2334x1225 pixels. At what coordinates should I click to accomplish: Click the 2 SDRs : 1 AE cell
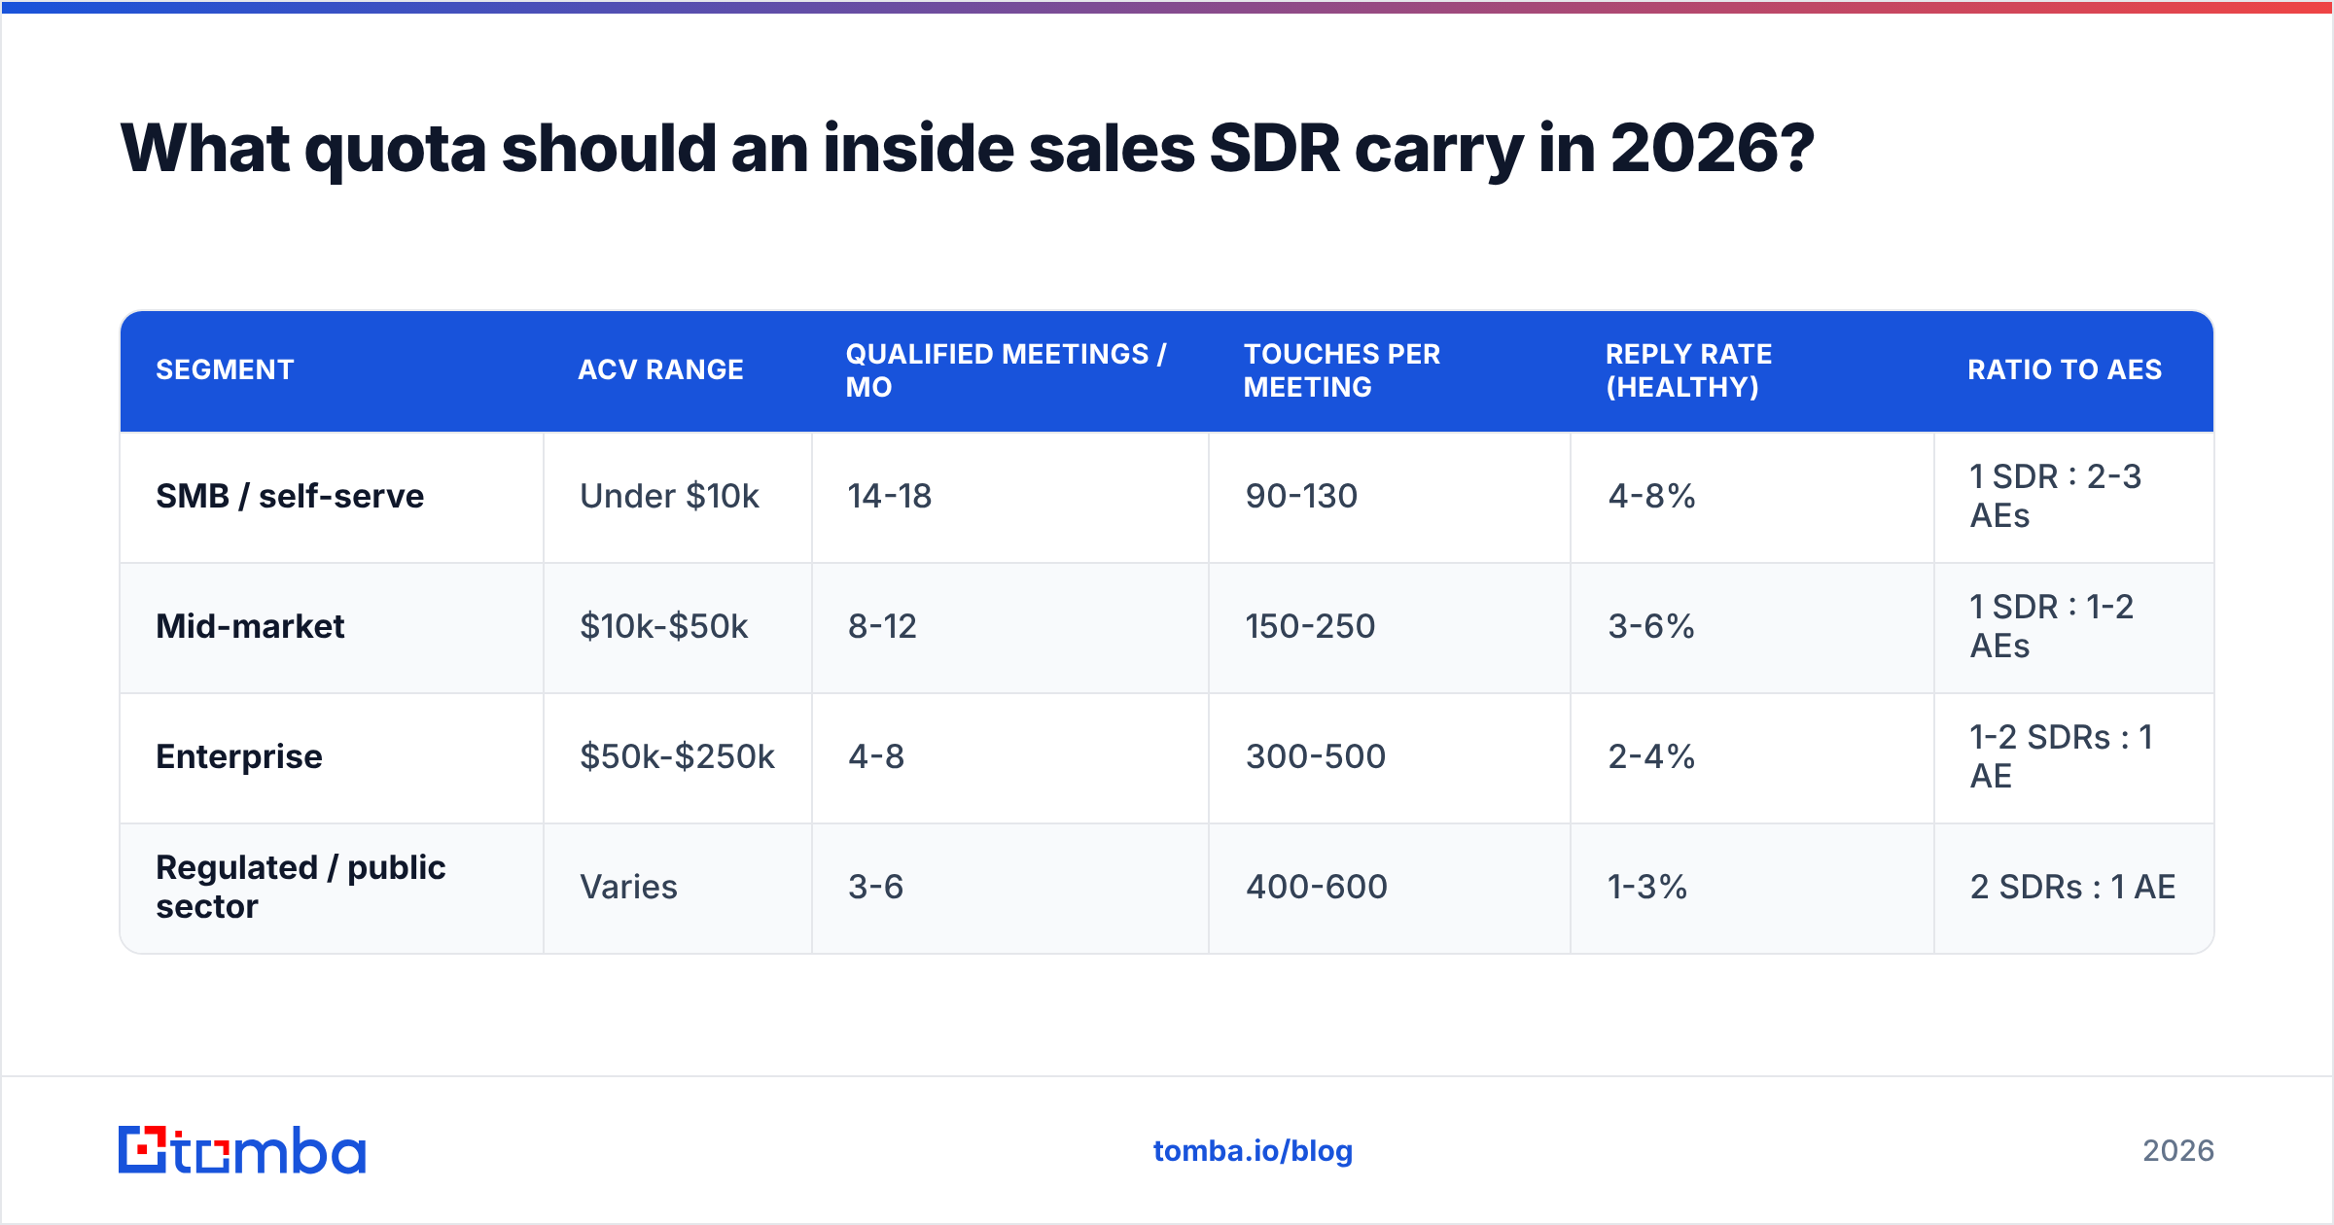[2072, 887]
